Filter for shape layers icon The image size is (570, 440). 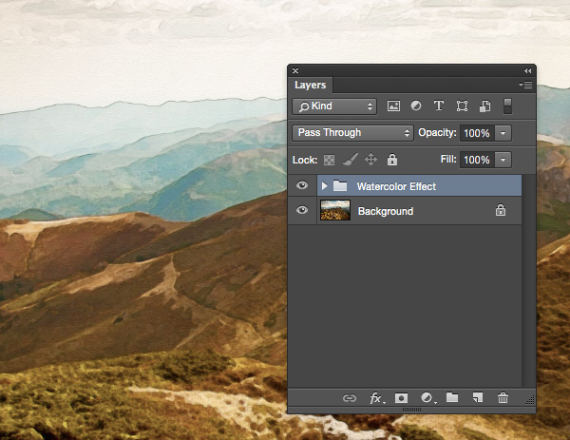[x=462, y=106]
